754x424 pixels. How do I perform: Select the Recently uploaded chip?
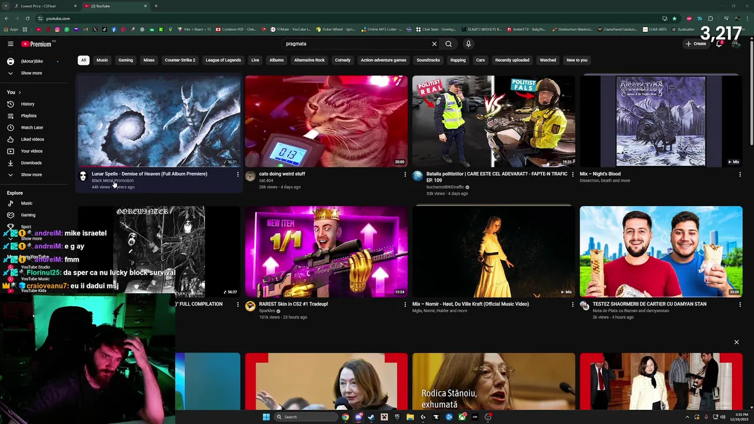coord(512,60)
